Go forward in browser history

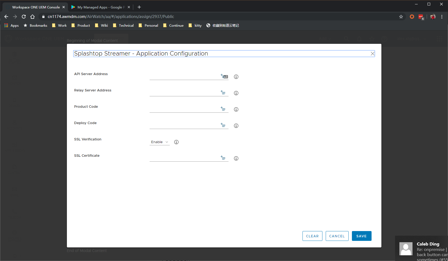[15, 17]
